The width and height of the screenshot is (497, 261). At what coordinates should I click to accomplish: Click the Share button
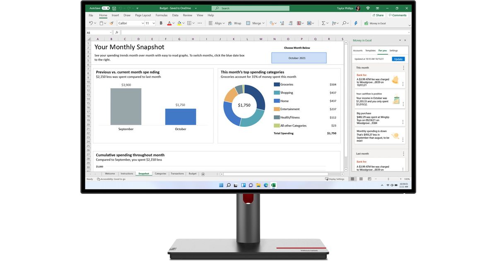[377, 15]
